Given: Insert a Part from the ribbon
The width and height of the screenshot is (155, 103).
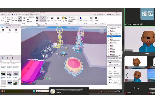Looking at the screenshot, I should click(48, 19).
